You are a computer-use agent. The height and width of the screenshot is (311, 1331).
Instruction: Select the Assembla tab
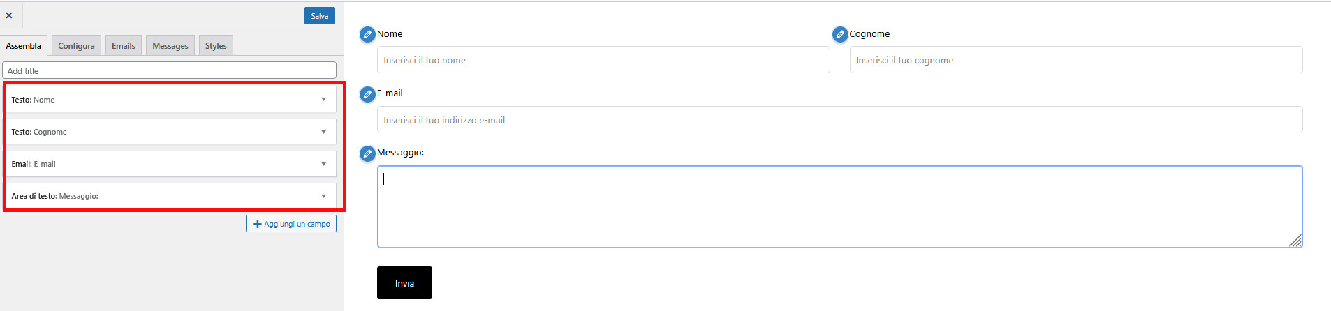24,45
